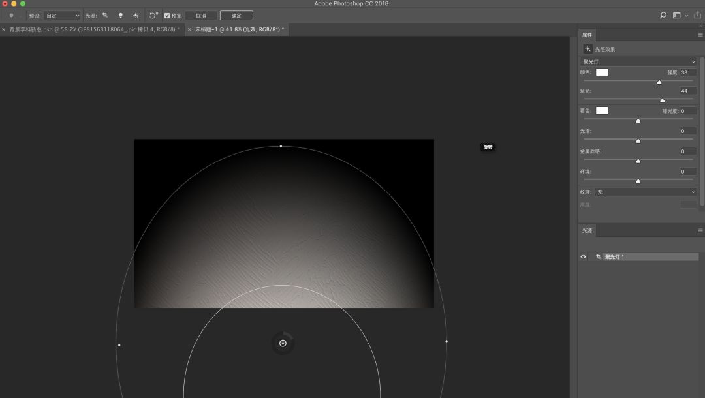Select the 光源 lights panel tab
The height and width of the screenshot is (398, 705).
click(587, 230)
